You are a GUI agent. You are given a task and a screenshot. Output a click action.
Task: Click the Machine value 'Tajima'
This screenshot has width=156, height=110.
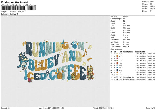(126, 16)
